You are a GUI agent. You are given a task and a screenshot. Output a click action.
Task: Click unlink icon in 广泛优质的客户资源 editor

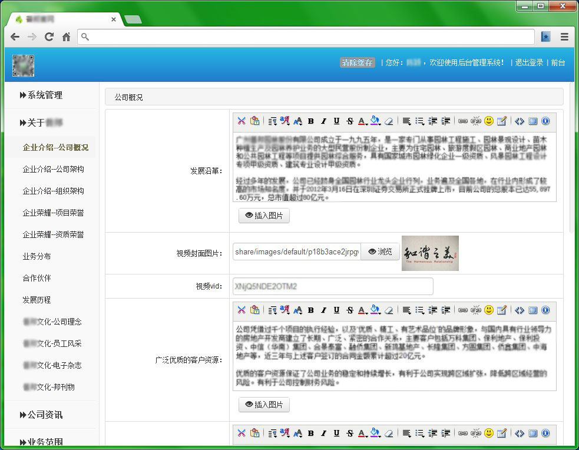pos(476,310)
